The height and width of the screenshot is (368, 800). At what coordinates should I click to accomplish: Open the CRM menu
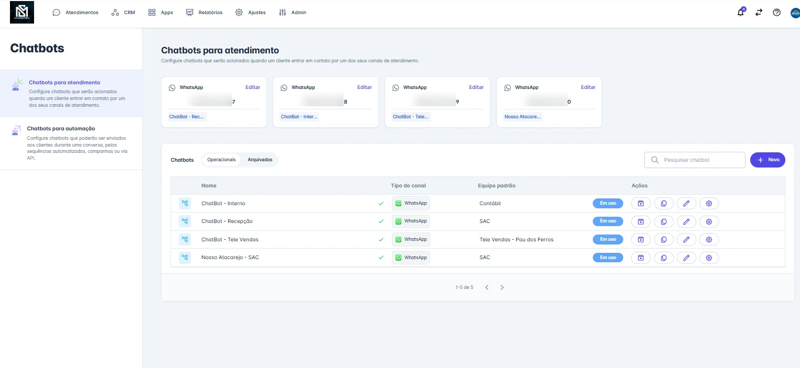(x=123, y=13)
